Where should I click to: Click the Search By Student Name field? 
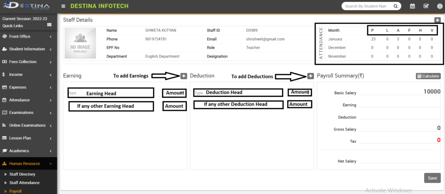[366, 6]
